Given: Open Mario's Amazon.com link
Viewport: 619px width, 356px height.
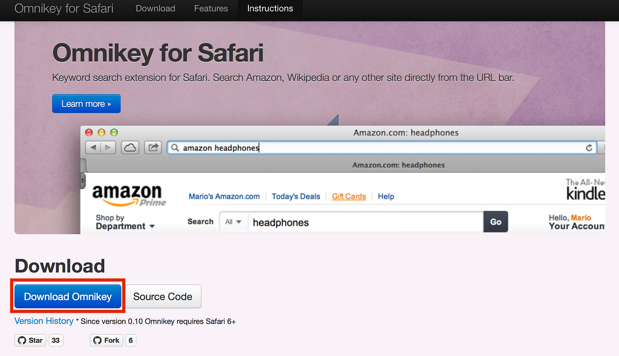Looking at the screenshot, I should pos(224,197).
